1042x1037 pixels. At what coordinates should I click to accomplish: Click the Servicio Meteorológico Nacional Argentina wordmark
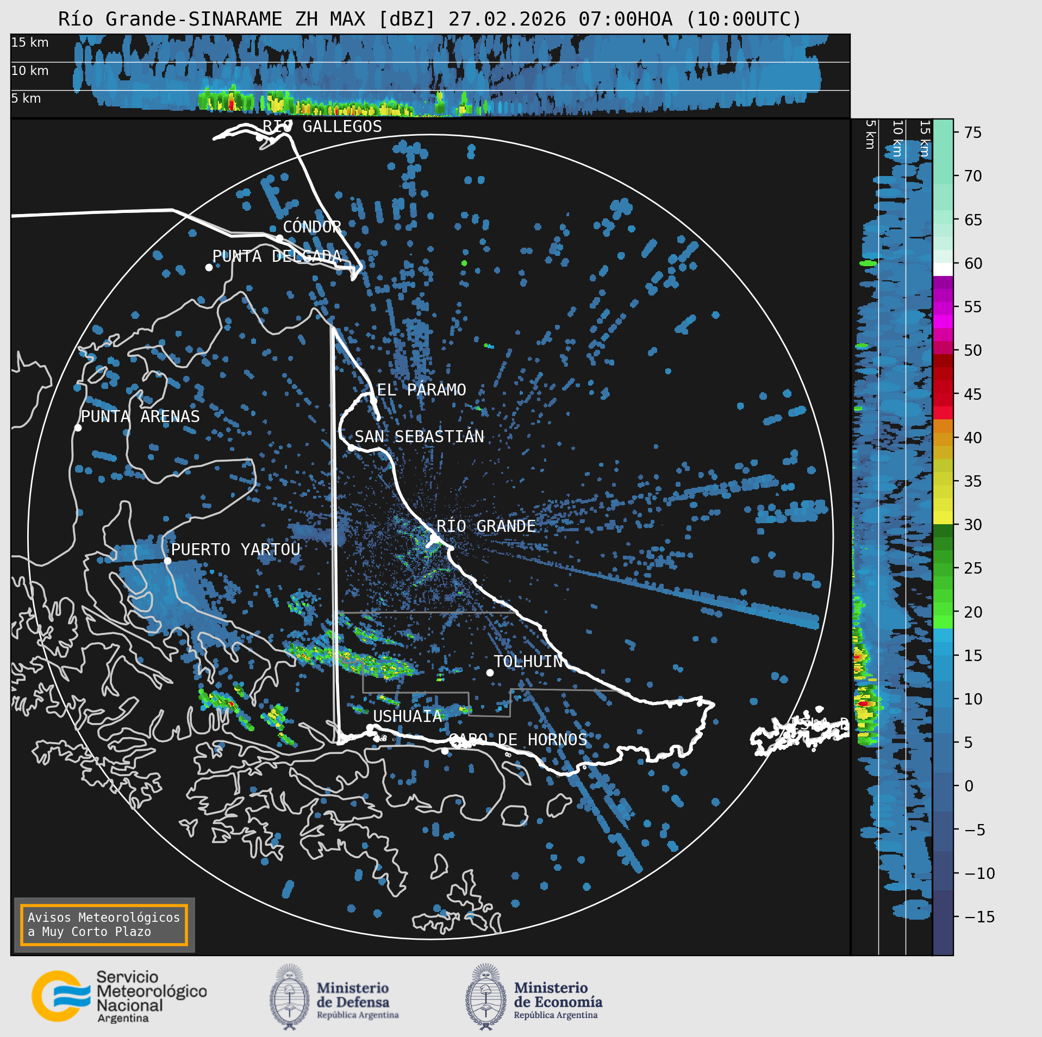coord(152,997)
